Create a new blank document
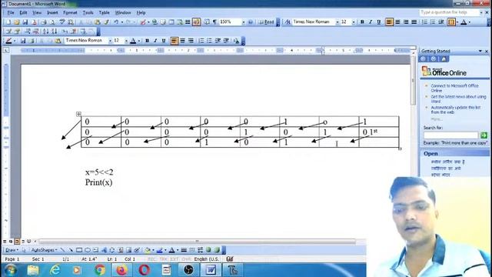This screenshot has width=492, height=277. [8, 22]
